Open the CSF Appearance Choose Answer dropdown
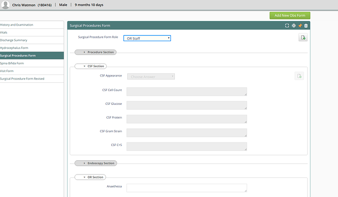 click(x=151, y=76)
